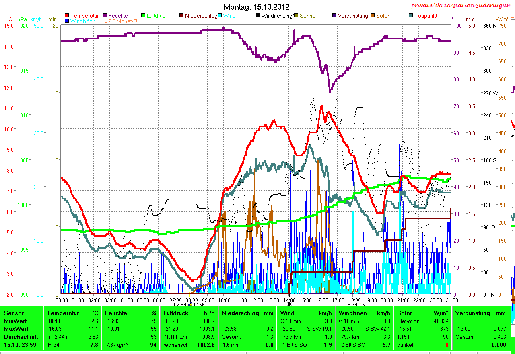Image resolution: width=515 pixels, height=354 pixels.
Task: Open the private Wetterstation Süderlügum link
Action: point(460,6)
